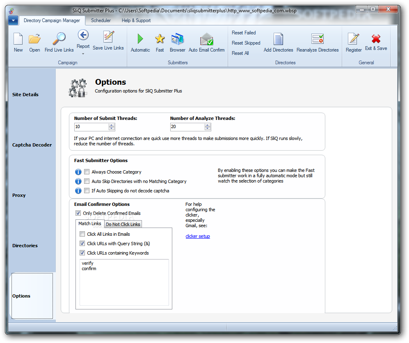409x343 pixels.
Task: Click the Reanalyze Directories icon
Action: coord(318,39)
